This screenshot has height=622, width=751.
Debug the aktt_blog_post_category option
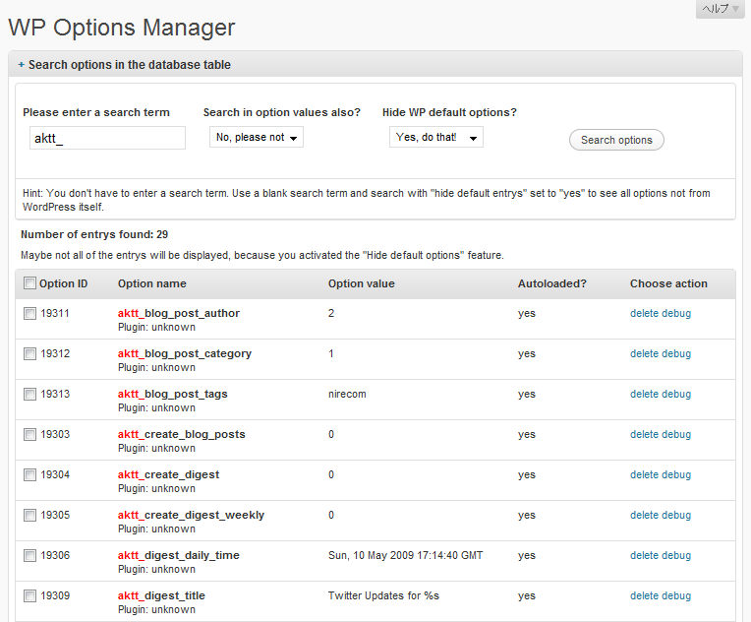676,353
